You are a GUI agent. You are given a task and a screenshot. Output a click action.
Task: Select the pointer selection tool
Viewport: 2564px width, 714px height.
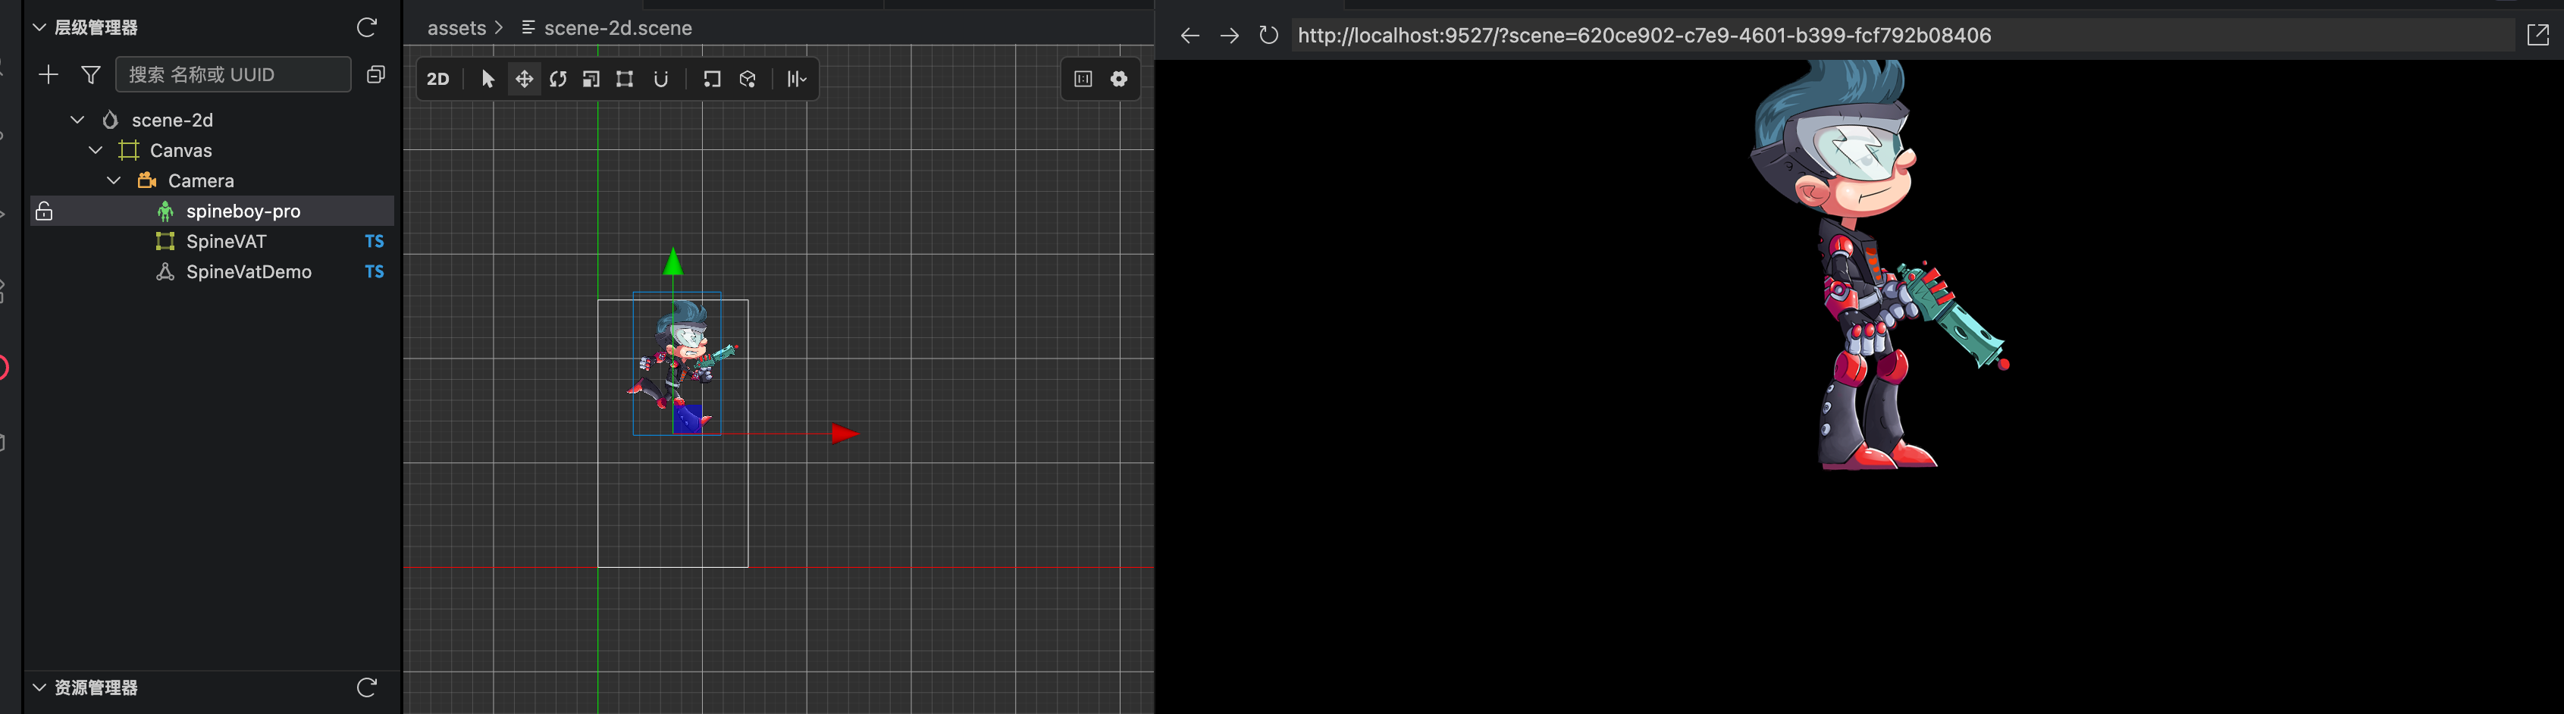(x=487, y=79)
